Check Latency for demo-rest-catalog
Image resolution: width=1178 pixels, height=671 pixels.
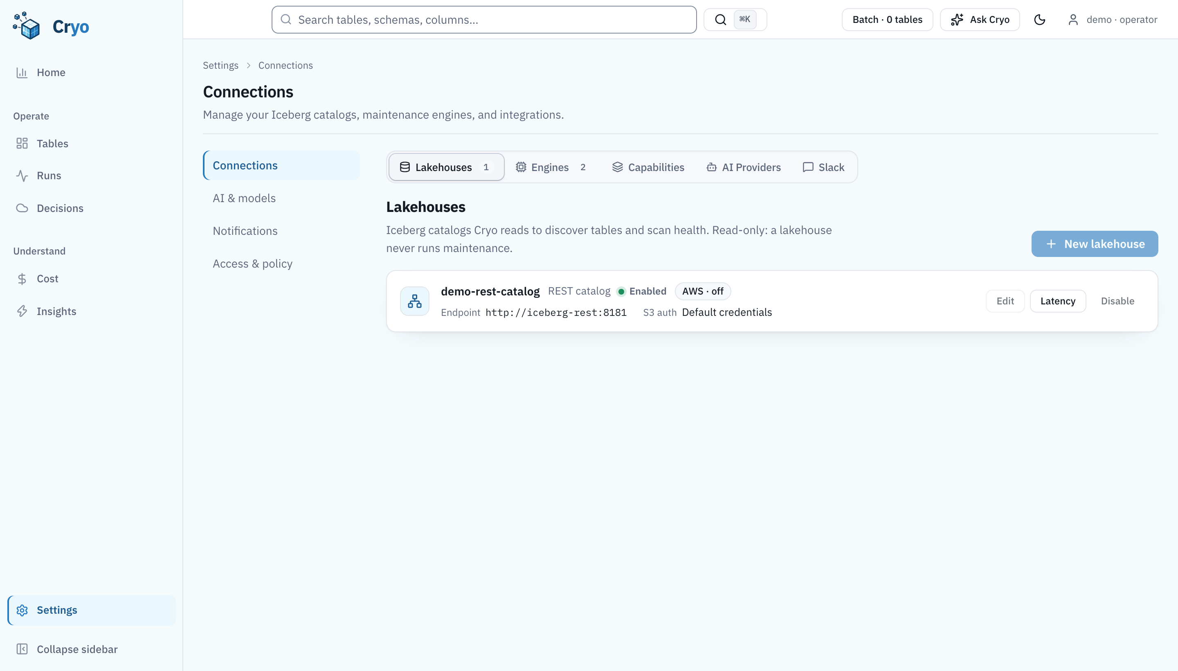pos(1058,301)
